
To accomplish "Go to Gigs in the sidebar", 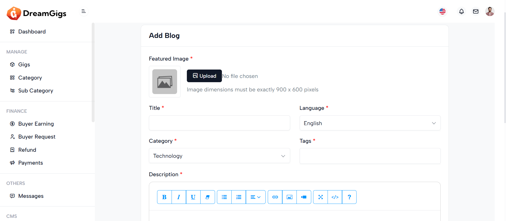I will click(x=24, y=65).
